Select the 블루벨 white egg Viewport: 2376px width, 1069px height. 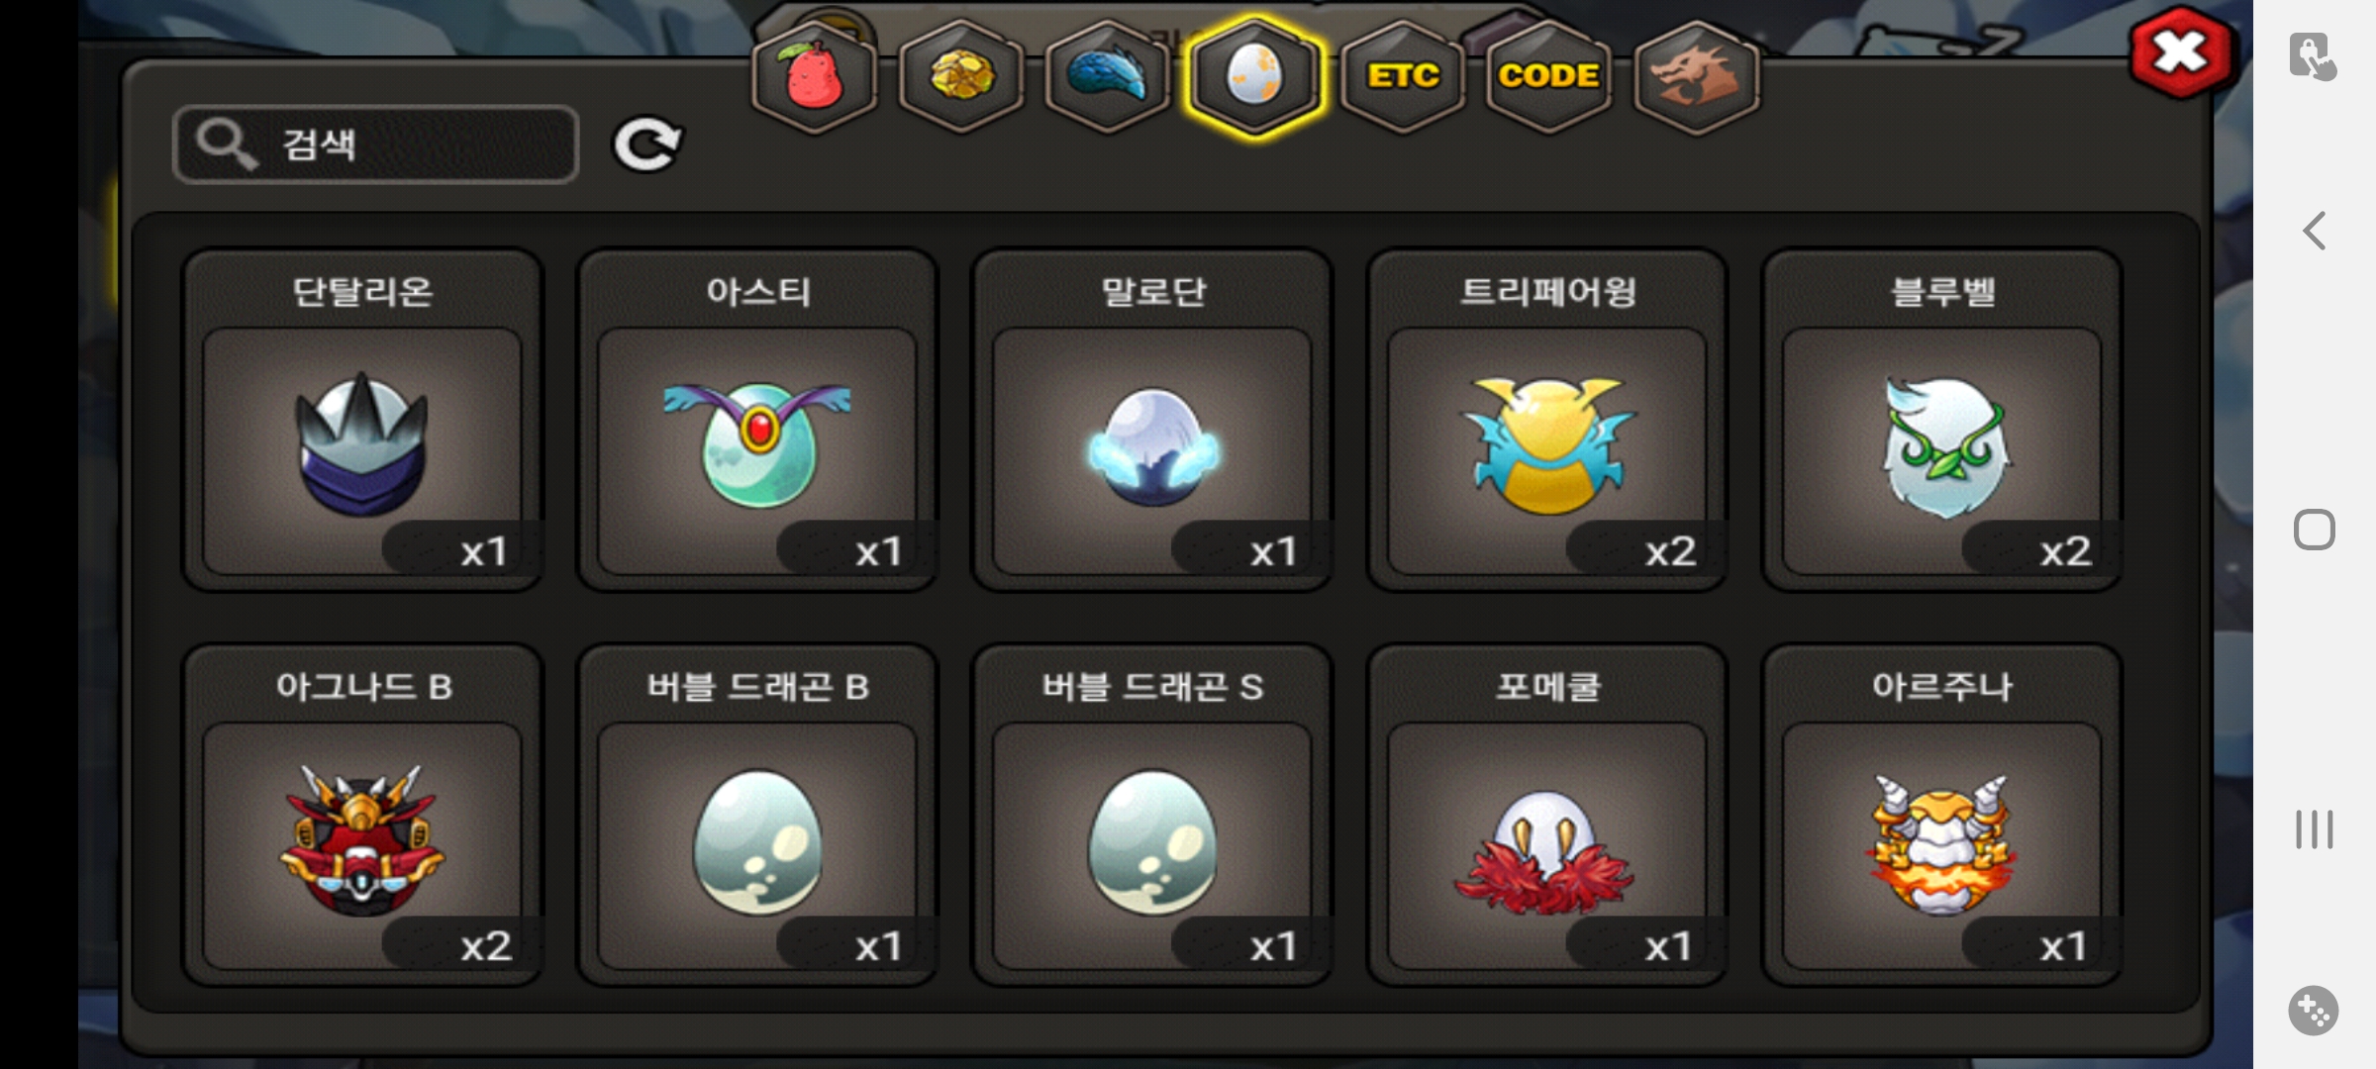(1942, 421)
